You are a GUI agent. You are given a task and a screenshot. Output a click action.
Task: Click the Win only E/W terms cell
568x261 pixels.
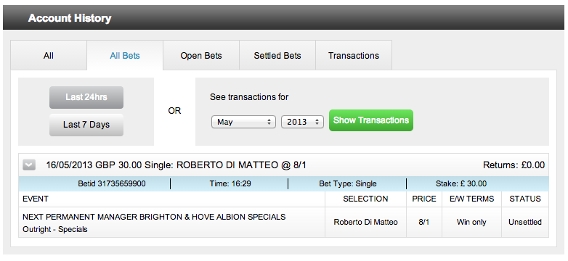[x=471, y=222]
